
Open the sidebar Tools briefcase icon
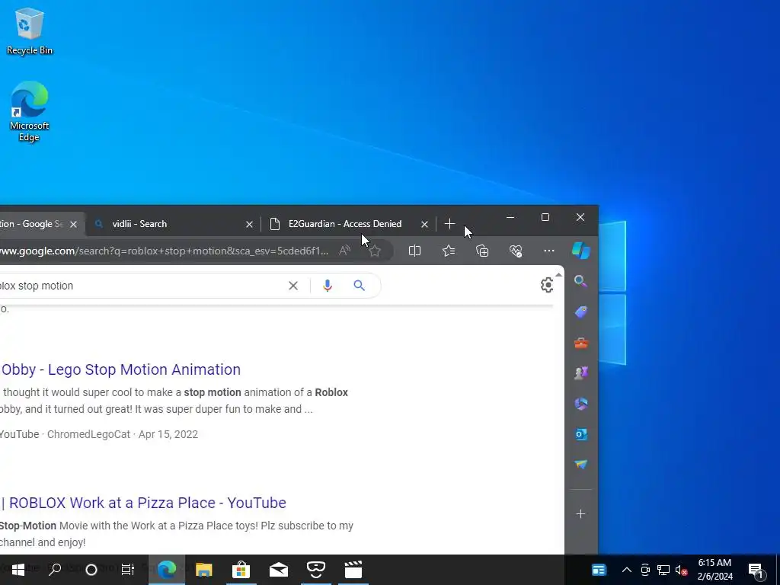(580, 343)
